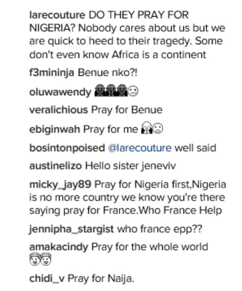
Task: Open chidi_v's profile
Action: 47,279
